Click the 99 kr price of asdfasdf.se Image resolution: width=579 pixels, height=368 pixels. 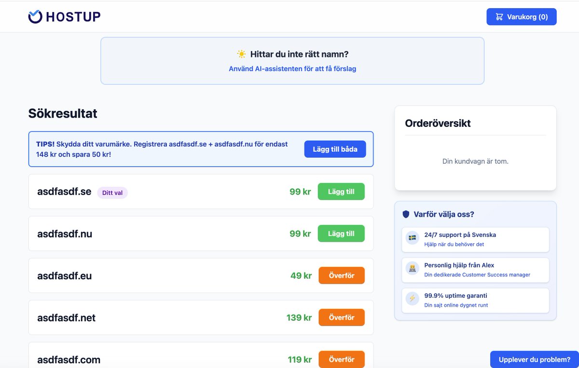300,192
